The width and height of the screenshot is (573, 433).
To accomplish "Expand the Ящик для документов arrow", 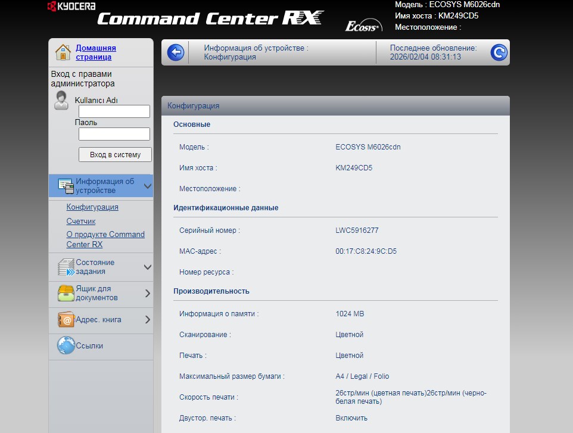I will (x=148, y=293).
